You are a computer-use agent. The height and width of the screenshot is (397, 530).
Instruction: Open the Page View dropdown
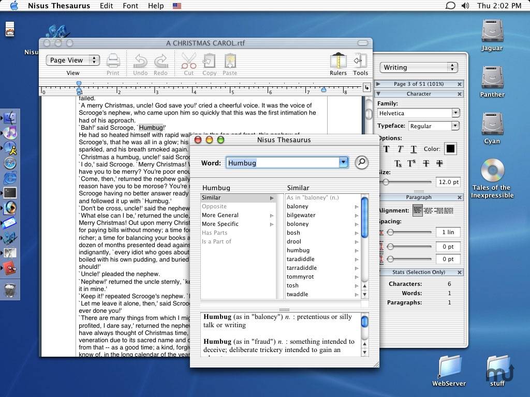click(72, 60)
